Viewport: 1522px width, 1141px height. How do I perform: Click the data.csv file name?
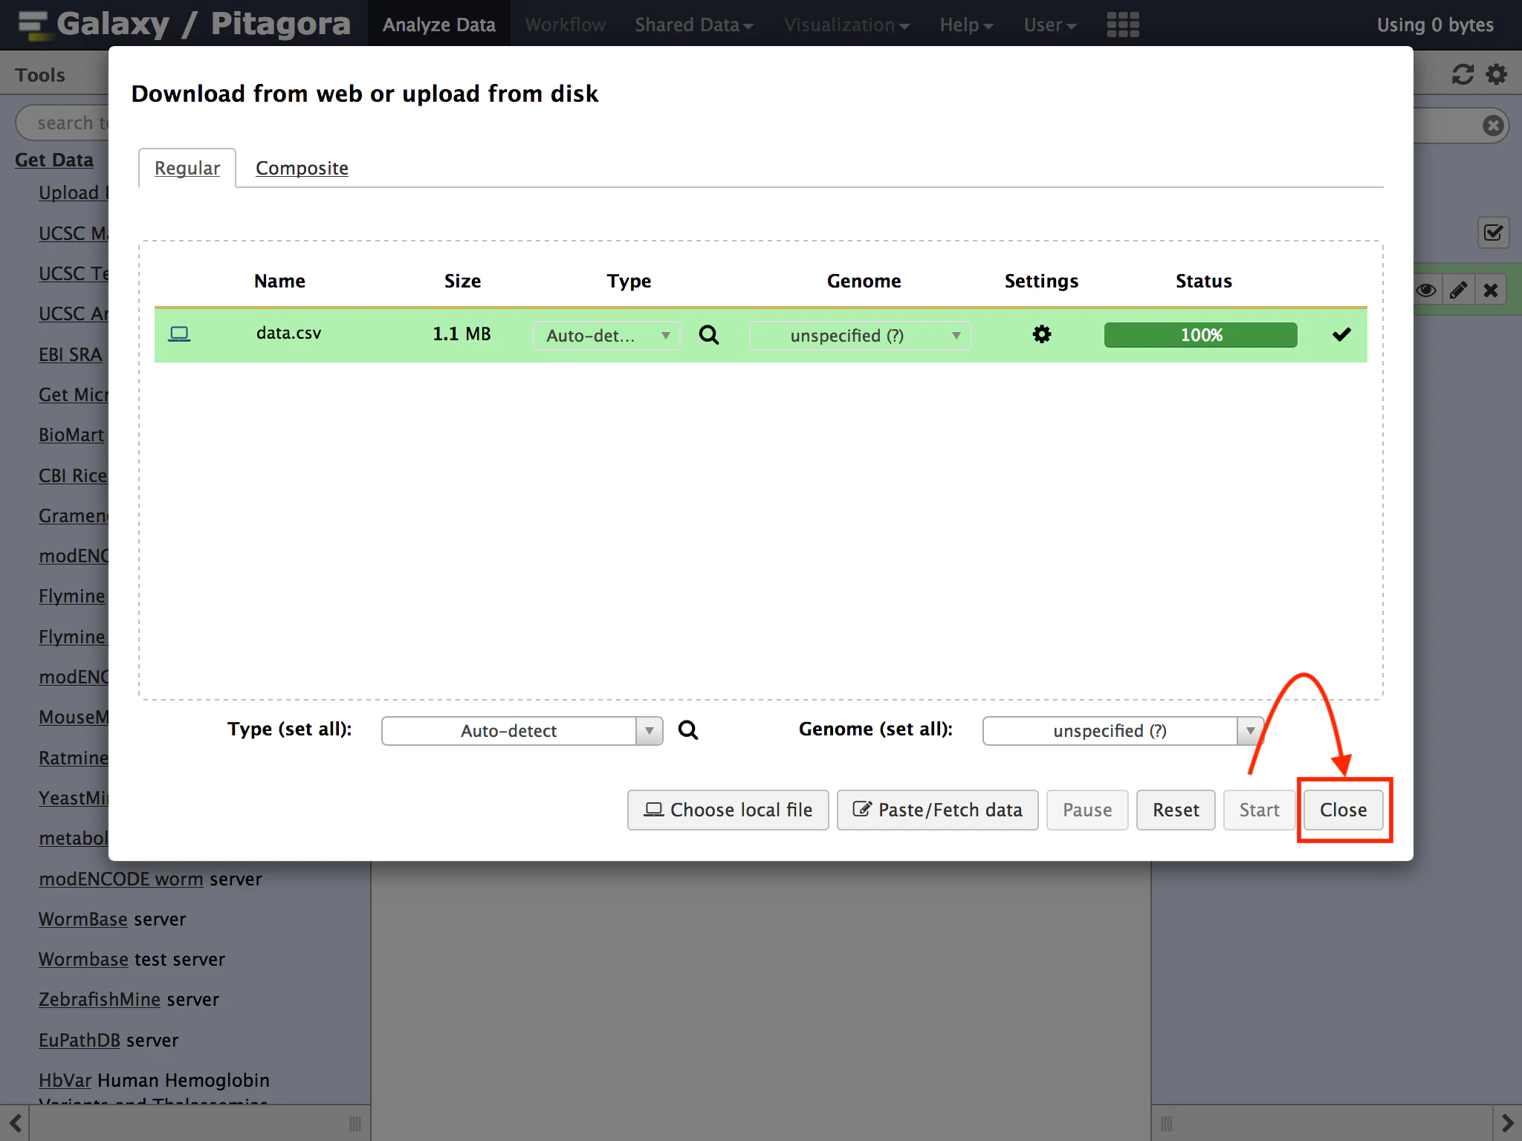[288, 333]
